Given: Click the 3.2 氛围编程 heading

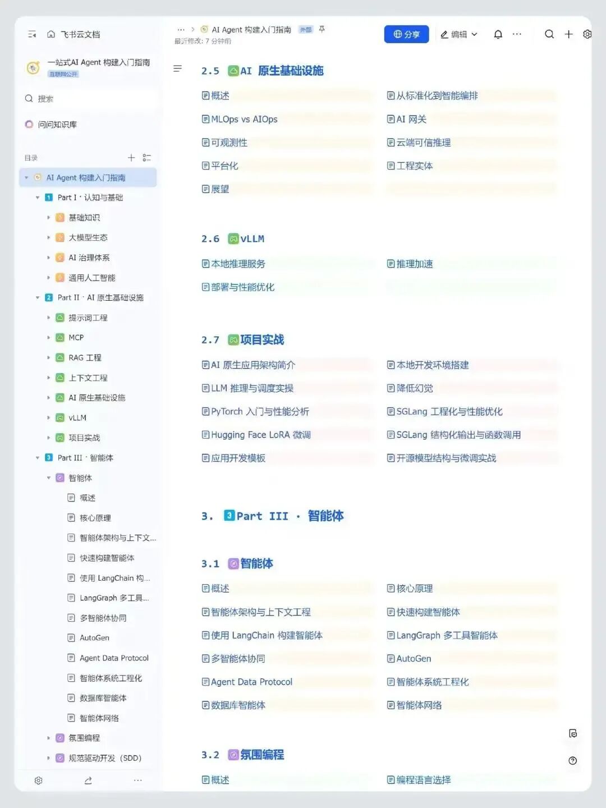Looking at the screenshot, I should click(x=243, y=755).
